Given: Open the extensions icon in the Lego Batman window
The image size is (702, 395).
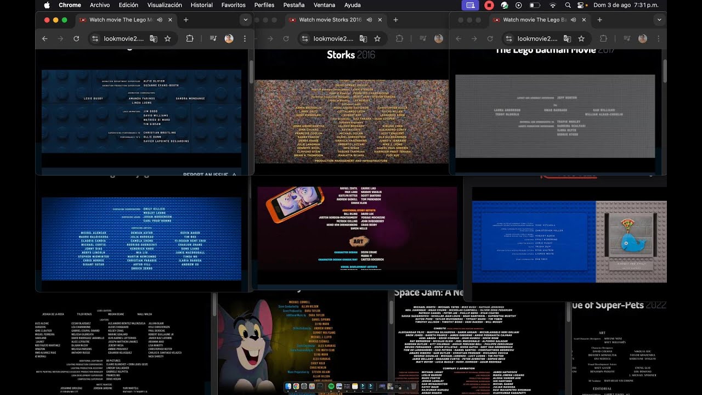Looking at the screenshot, I should (x=603, y=38).
